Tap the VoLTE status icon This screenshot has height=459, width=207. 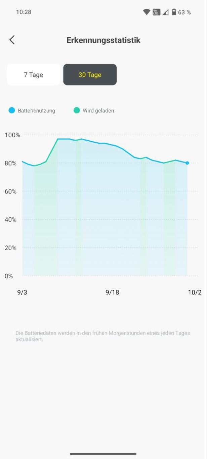click(156, 12)
